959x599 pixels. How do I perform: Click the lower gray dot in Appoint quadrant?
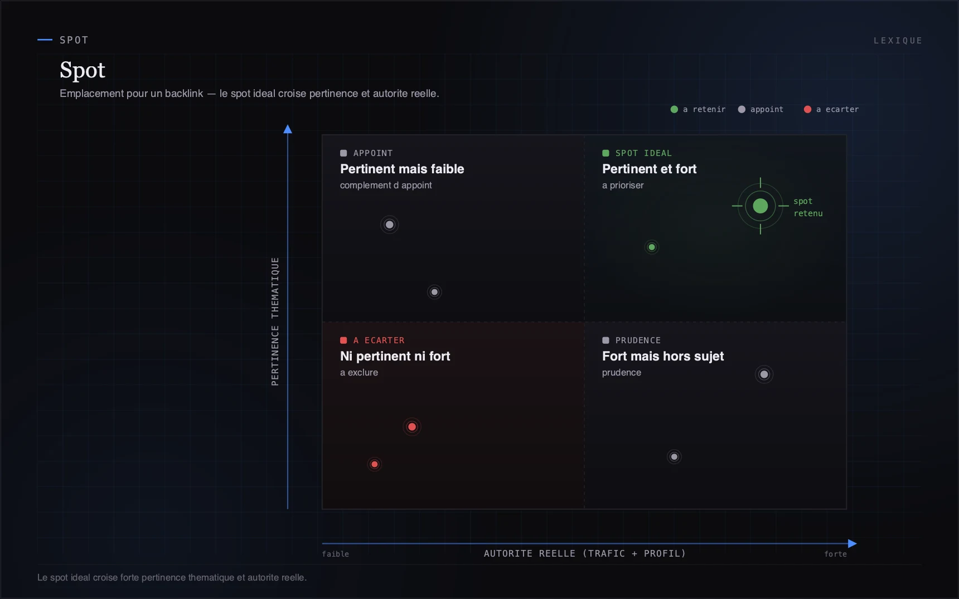[434, 292]
